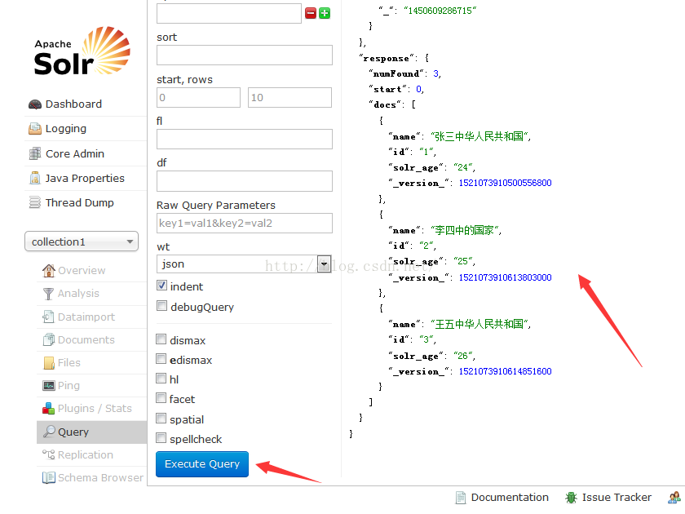
Task: Enable the spellcheck checkbox
Action: tap(161, 438)
